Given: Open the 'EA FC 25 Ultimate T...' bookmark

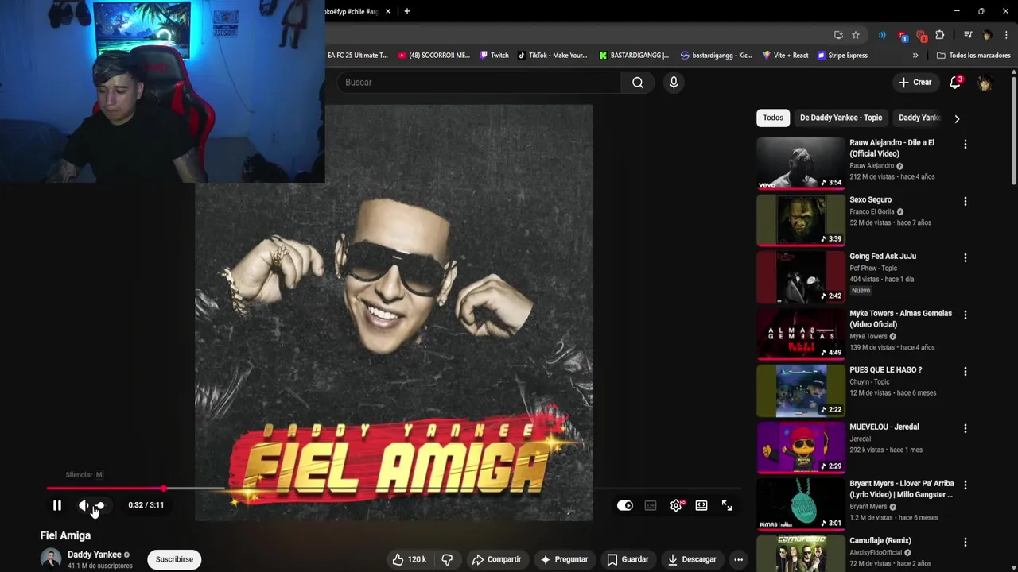Looking at the screenshot, I should click(357, 56).
